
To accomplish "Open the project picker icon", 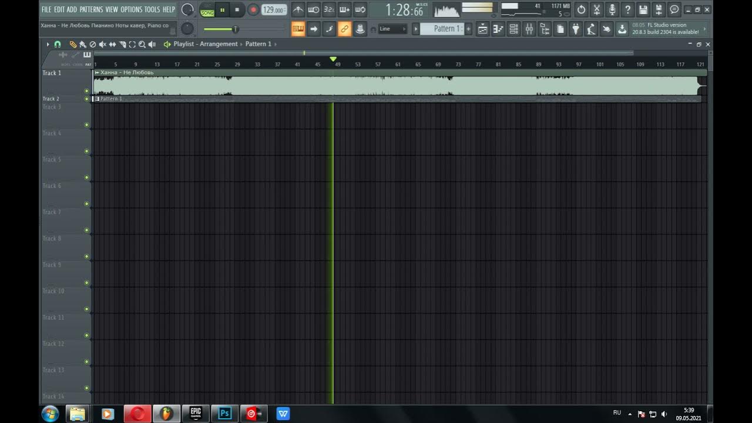I will pyautogui.click(x=560, y=29).
